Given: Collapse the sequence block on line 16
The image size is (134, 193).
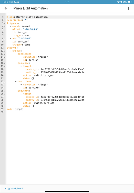Looking at the screenshot, I should 5,63.
